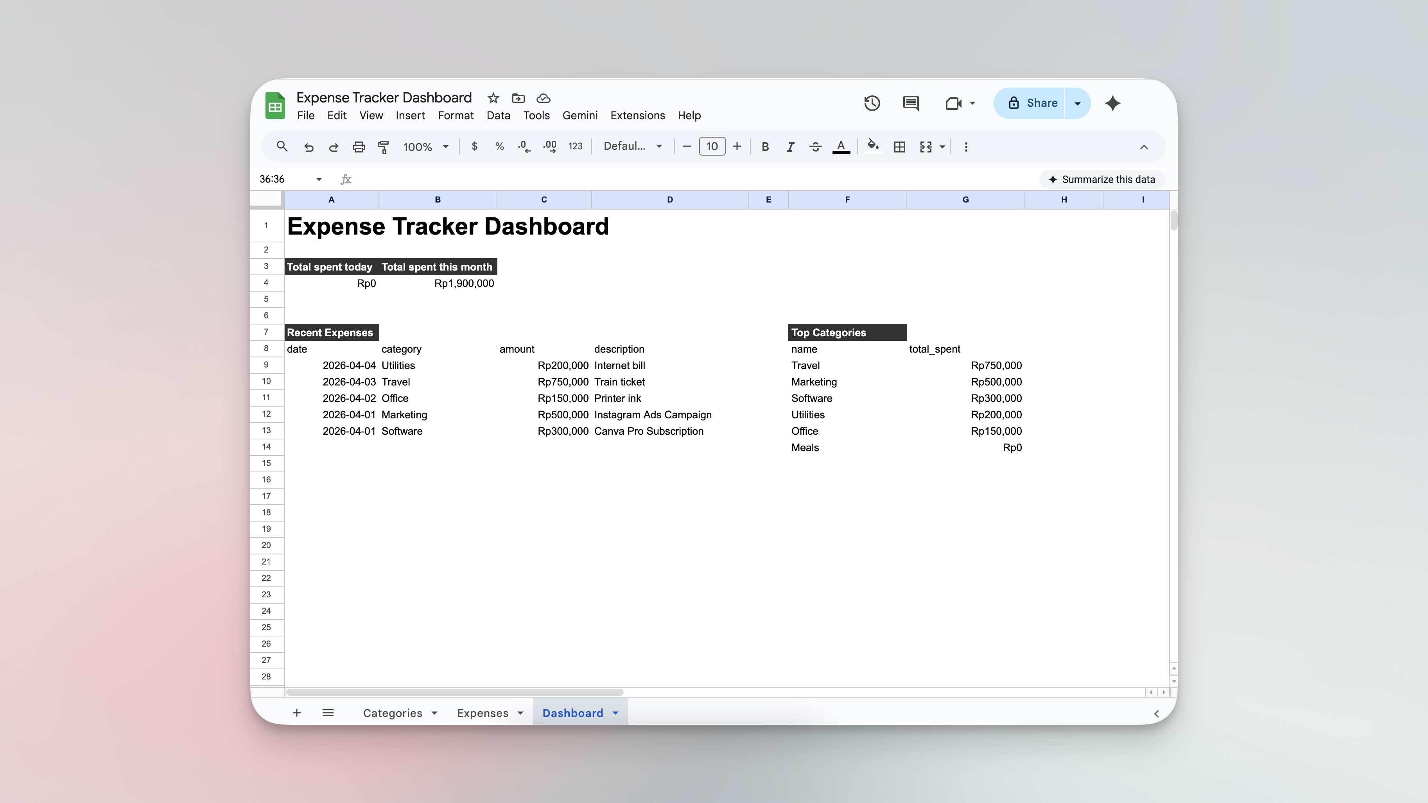Open the Google Sheets home icon
Viewport: 1428px width, 803px height.
point(275,106)
